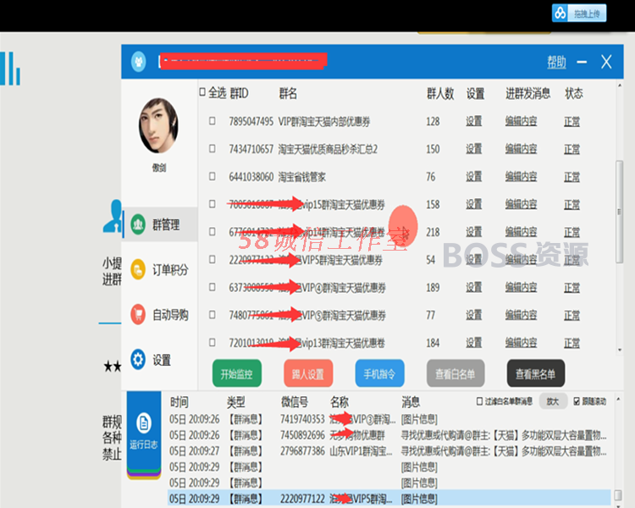The height and width of the screenshot is (508, 635).
Task: Toggle the 跟随滚动 checkbox
Action: [x=577, y=401]
